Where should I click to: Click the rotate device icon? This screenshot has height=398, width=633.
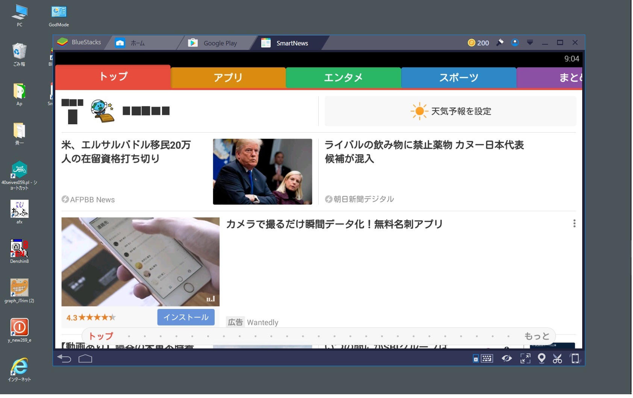click(x=575, y=359)
